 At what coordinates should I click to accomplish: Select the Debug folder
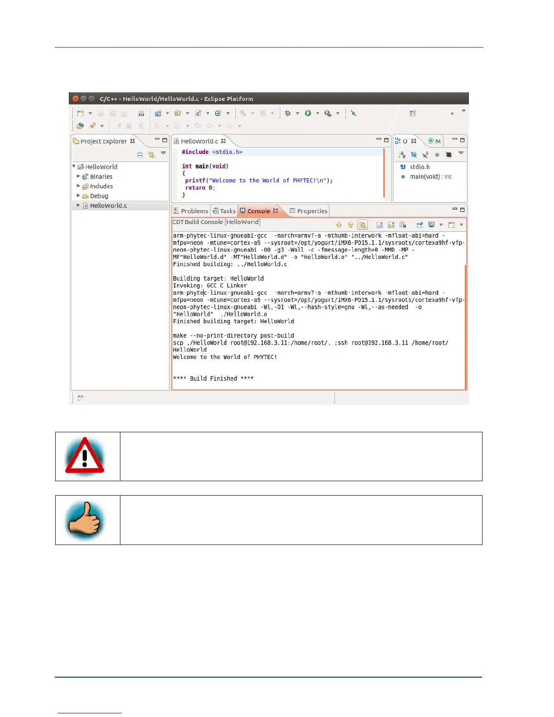pyautogui.click(x=95, y=196)
